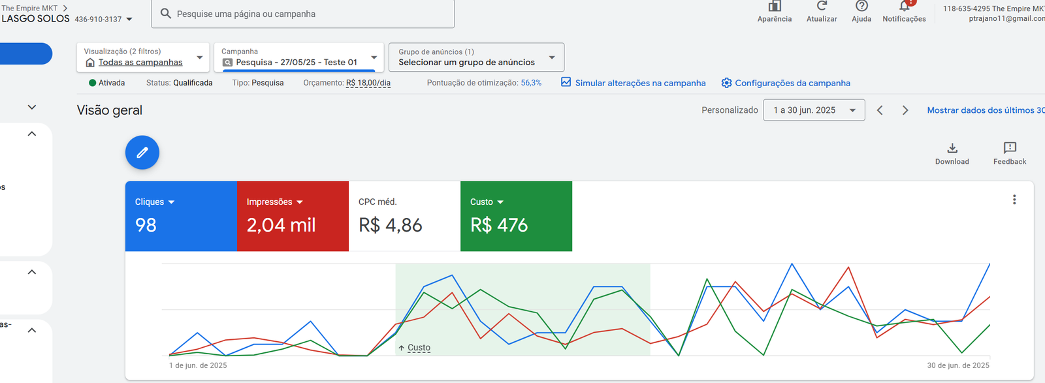Viewport: 1045px width, 383px height.
Task: Go to previous date range arrow
Action: click(x=880, y=110)
